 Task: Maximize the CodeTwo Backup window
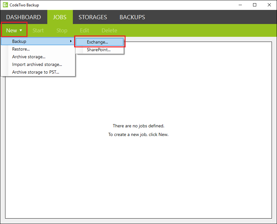click(x=255, y=5)
